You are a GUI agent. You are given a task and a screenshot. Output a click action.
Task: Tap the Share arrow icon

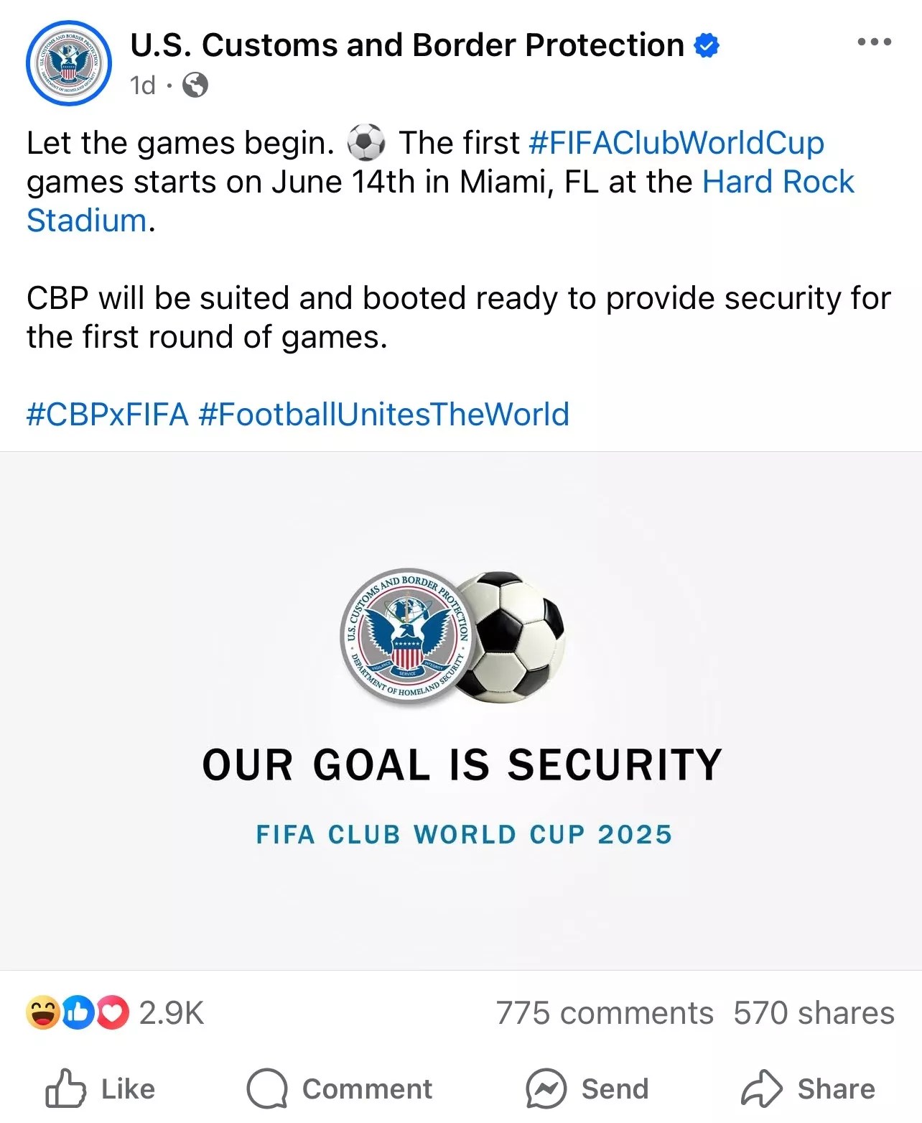[x=761, y=1089]
